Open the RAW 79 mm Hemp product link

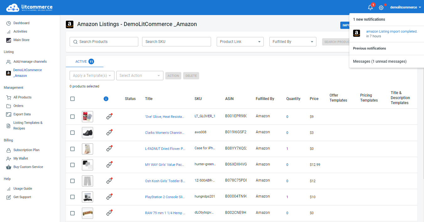165,213
